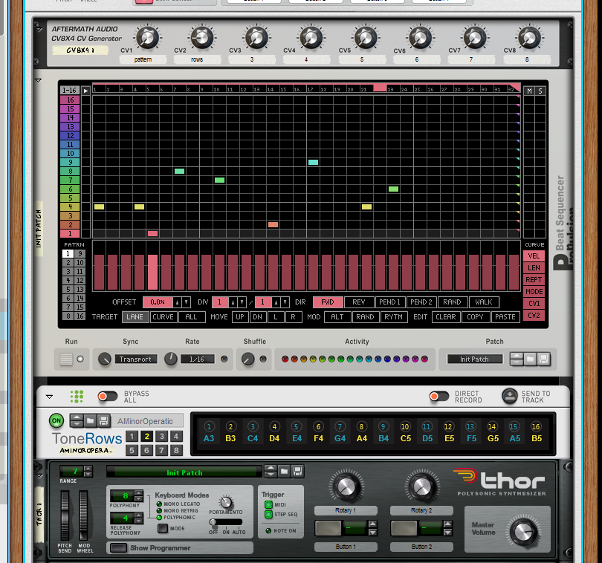Screen dimensions: 602x563
Task: Select the CV8 knob
Action: [529, 38]
